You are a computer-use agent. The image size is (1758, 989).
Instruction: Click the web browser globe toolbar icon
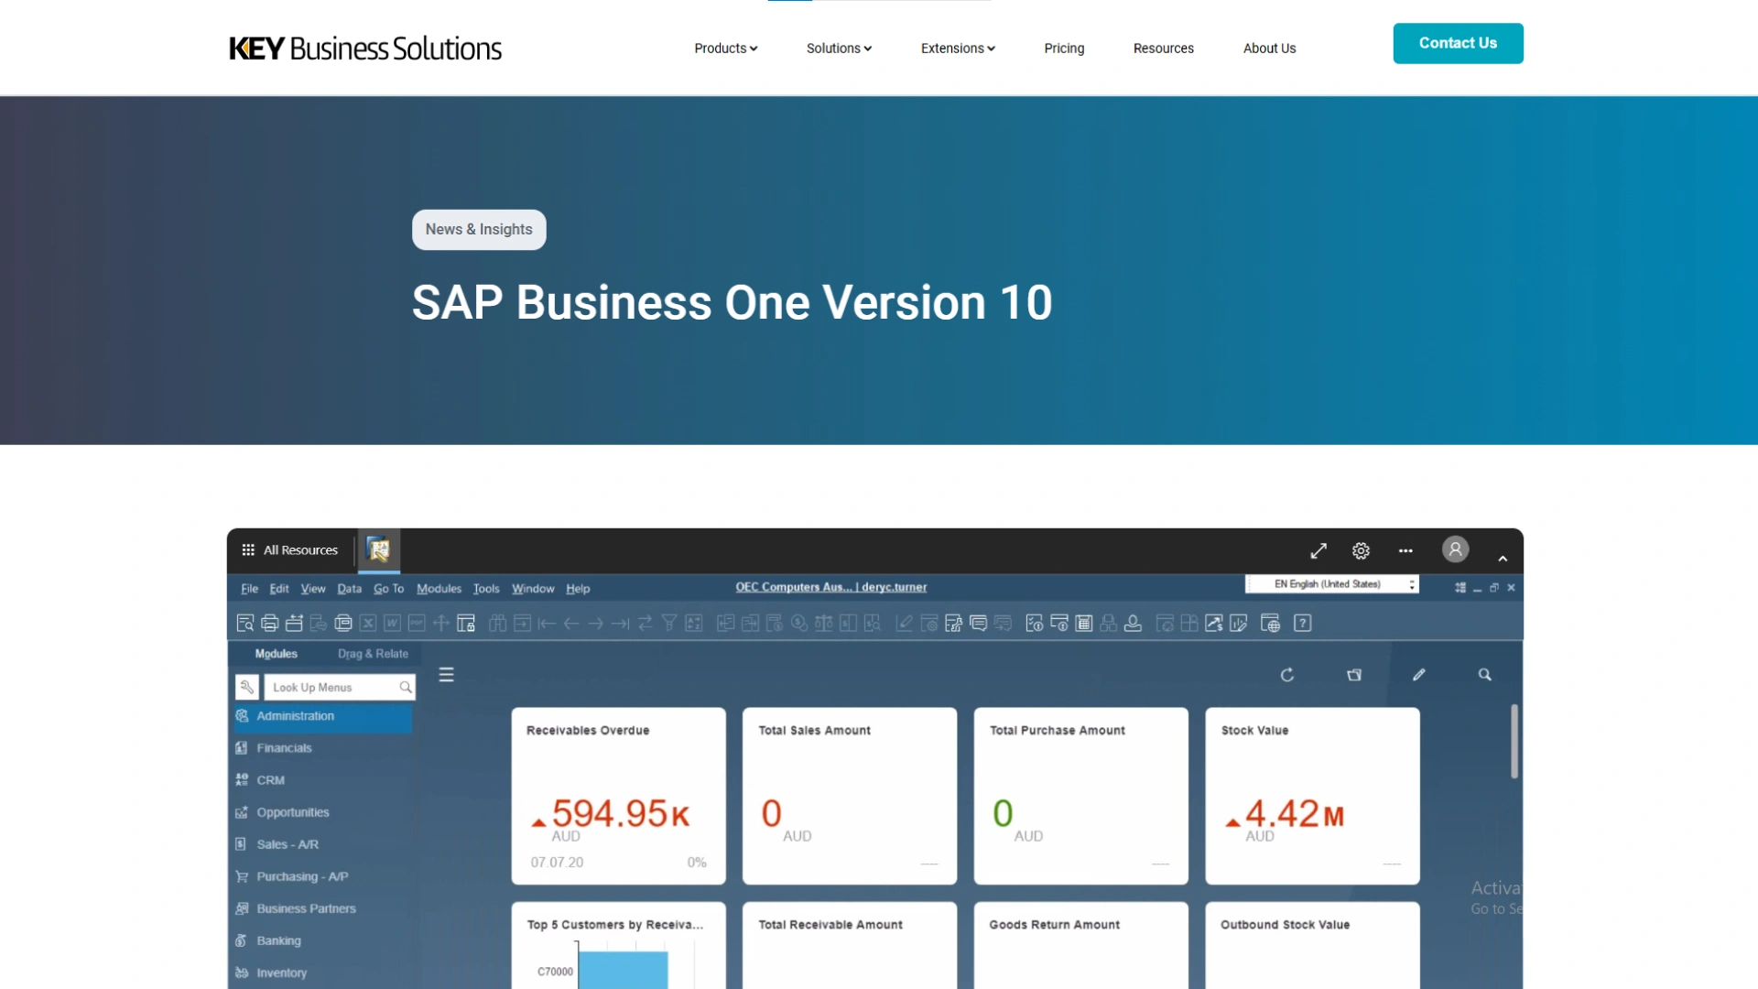click(1270, 624)
